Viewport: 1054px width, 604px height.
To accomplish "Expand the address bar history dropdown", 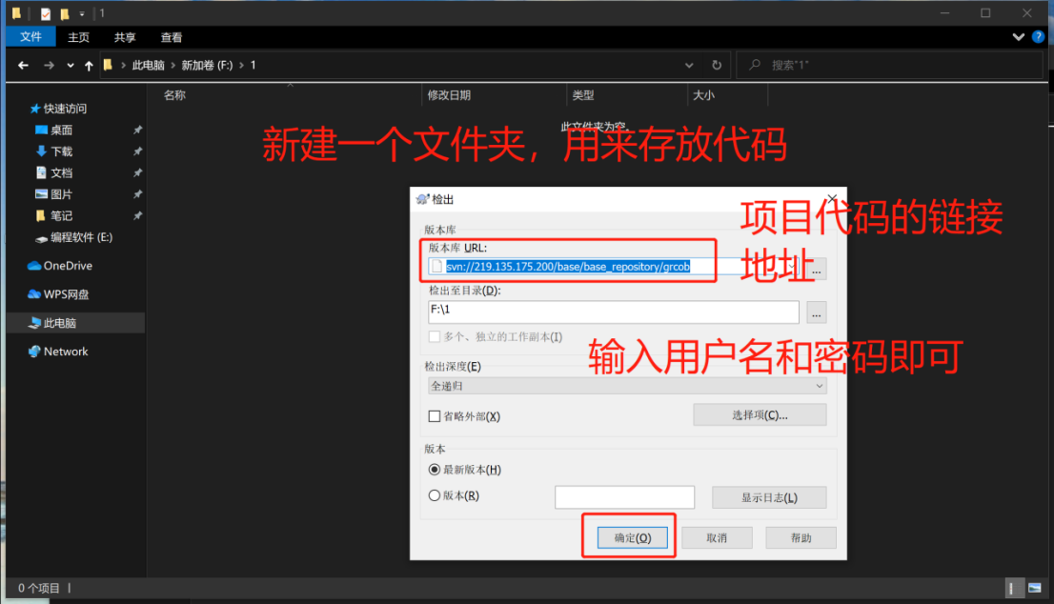I will click(x=689, y=65).
